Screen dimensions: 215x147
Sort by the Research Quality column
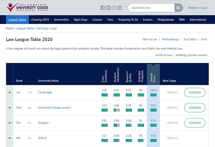coord(129,77)
